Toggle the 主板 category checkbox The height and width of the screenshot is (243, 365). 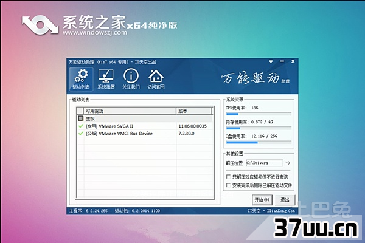80,118
